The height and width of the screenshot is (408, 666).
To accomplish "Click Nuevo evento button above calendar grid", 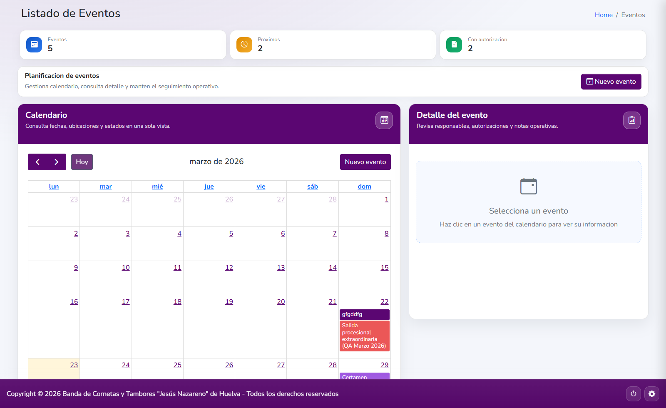I will click(365, 162).
